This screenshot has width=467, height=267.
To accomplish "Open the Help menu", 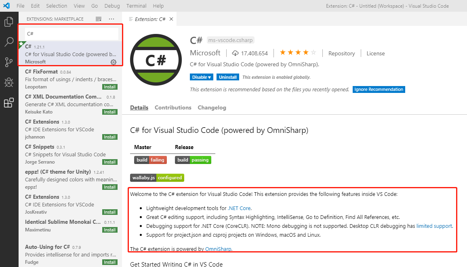I will (158, 6).
